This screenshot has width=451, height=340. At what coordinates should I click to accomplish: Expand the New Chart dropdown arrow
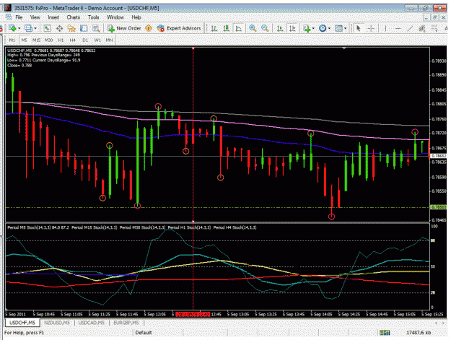coord(19,28)
